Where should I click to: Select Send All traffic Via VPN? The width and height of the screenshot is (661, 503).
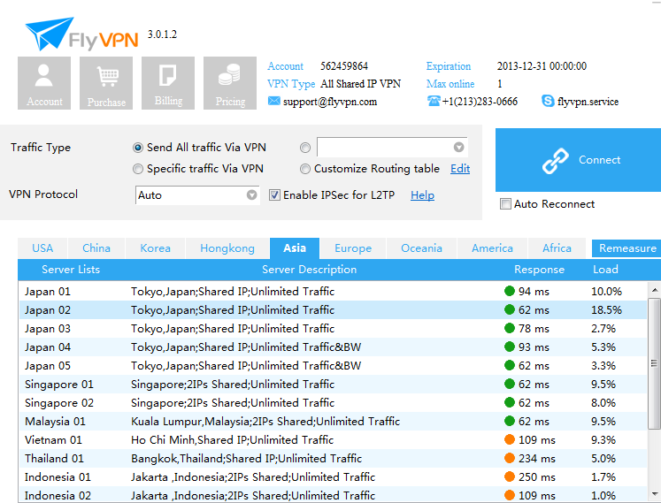tap(138, 148)
